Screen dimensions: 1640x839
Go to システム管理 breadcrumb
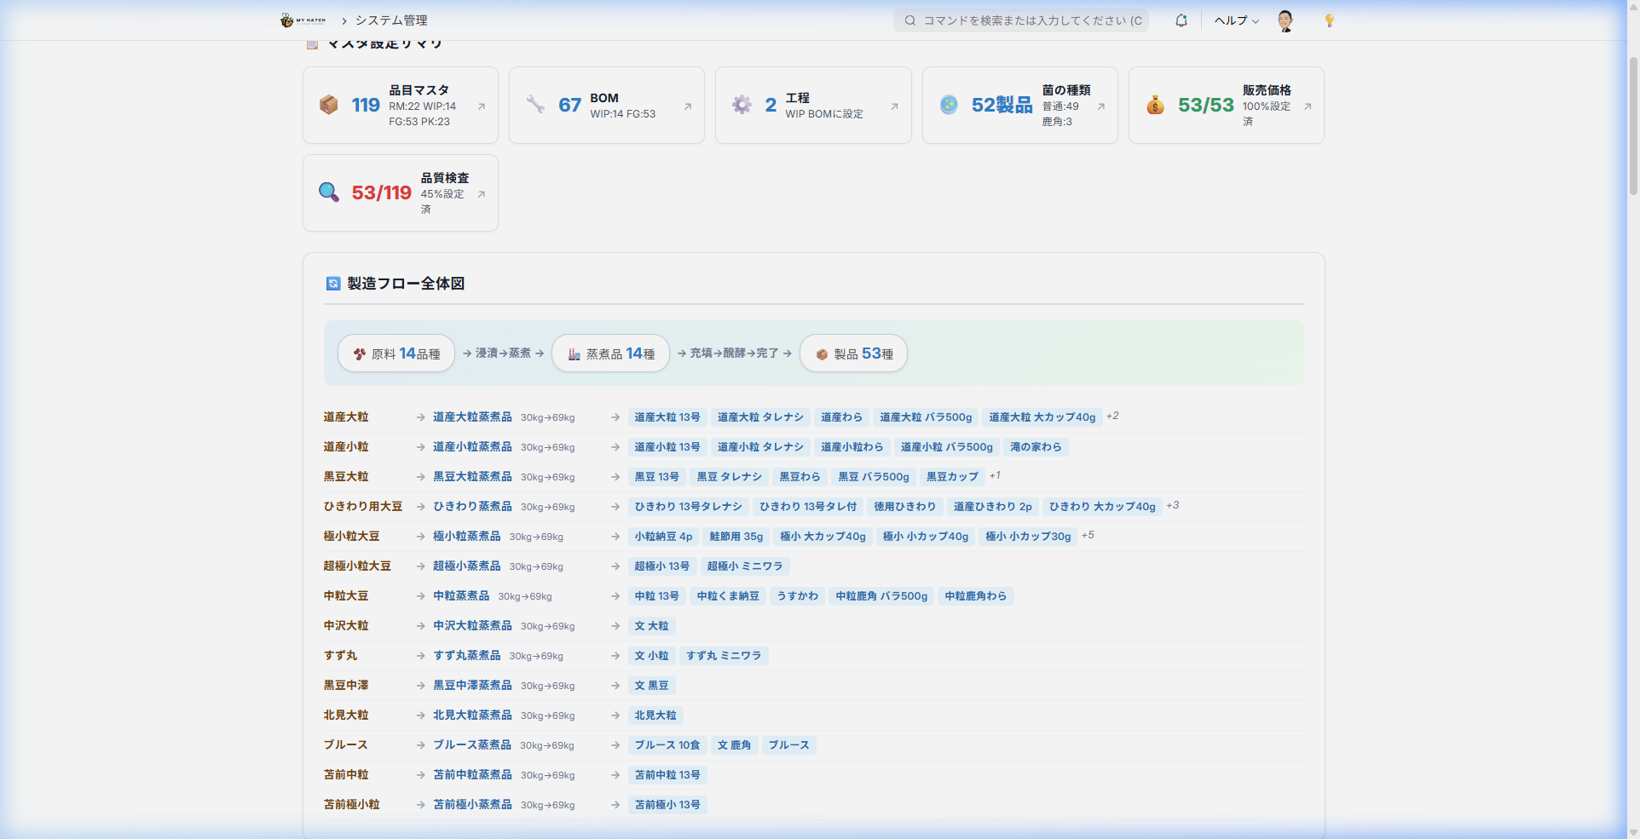(x=391, y=20)
